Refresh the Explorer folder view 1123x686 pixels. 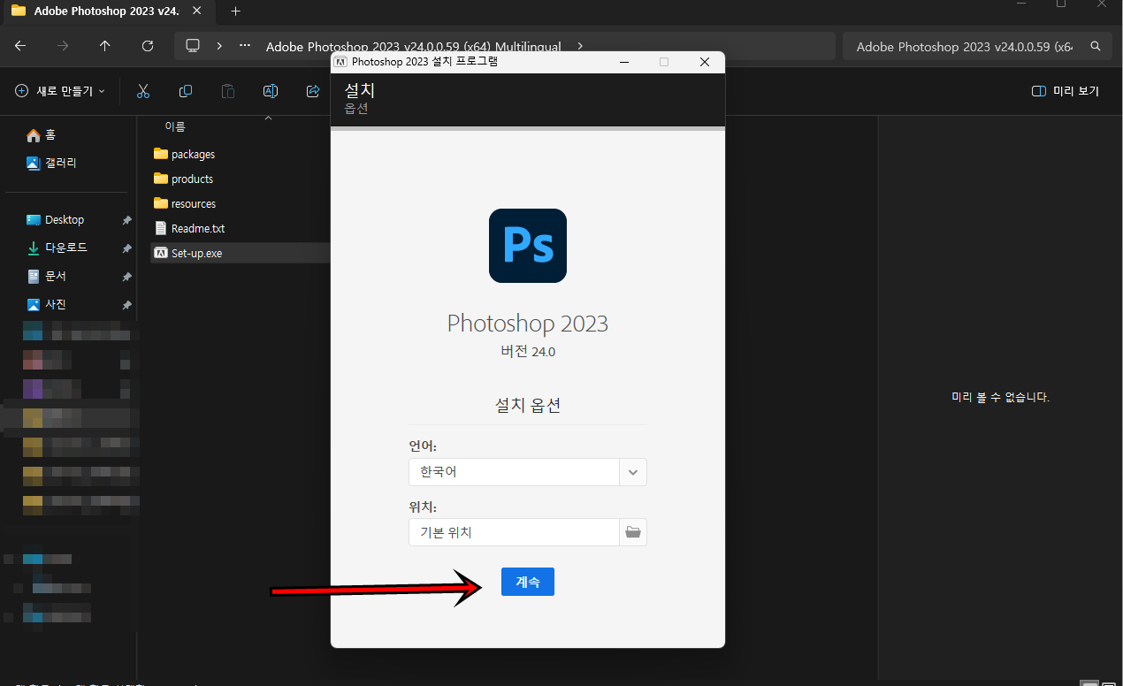(x=148, y=46)
